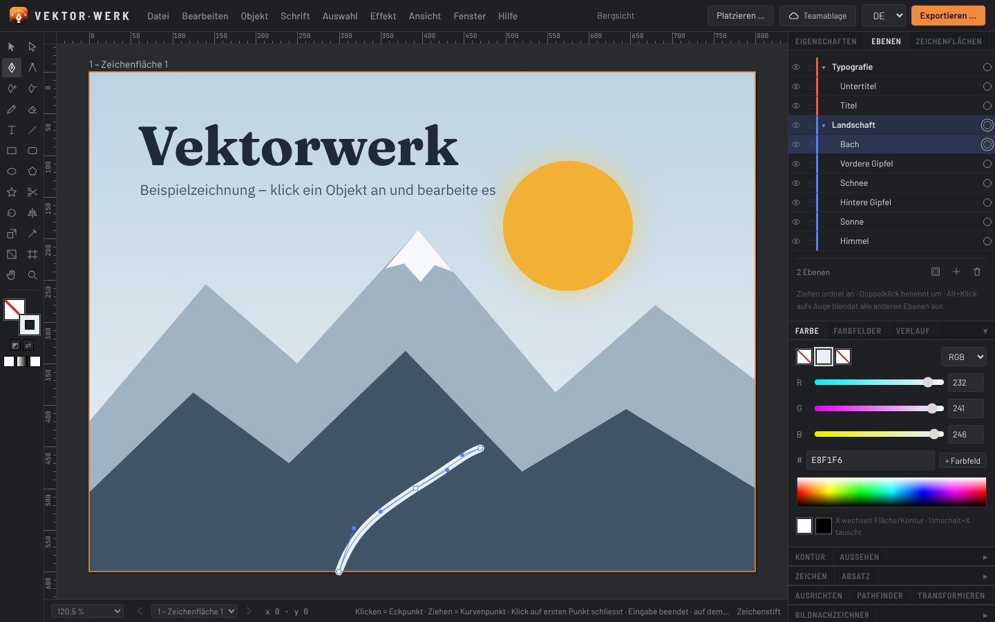Hide the Himmel layer

[796, 241]
